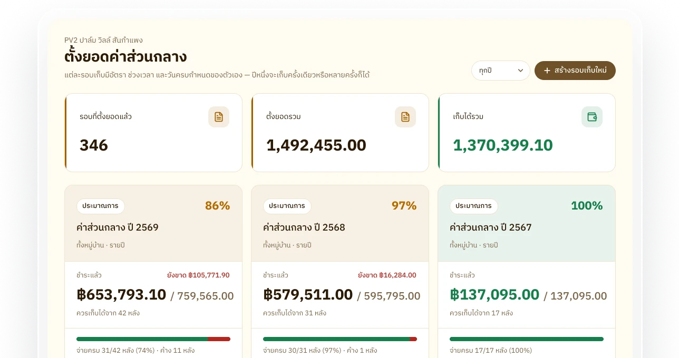Image resolution: width=679 pixels, height=358 pixels.
Task: Click the plus icon on สร้างรอบเก็บใหม่
Action: [547, 71]
